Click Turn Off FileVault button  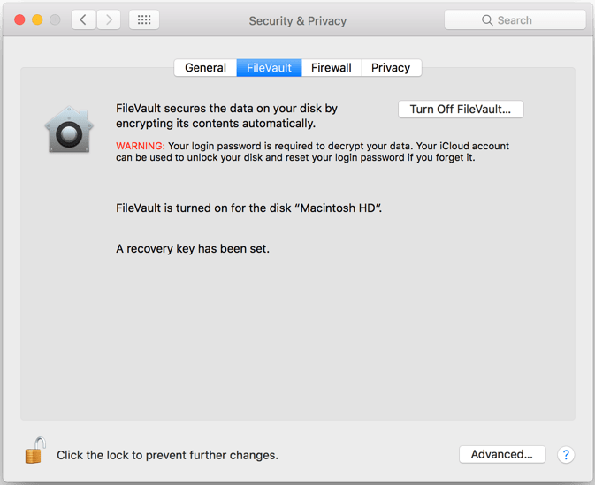coord(461,110)
